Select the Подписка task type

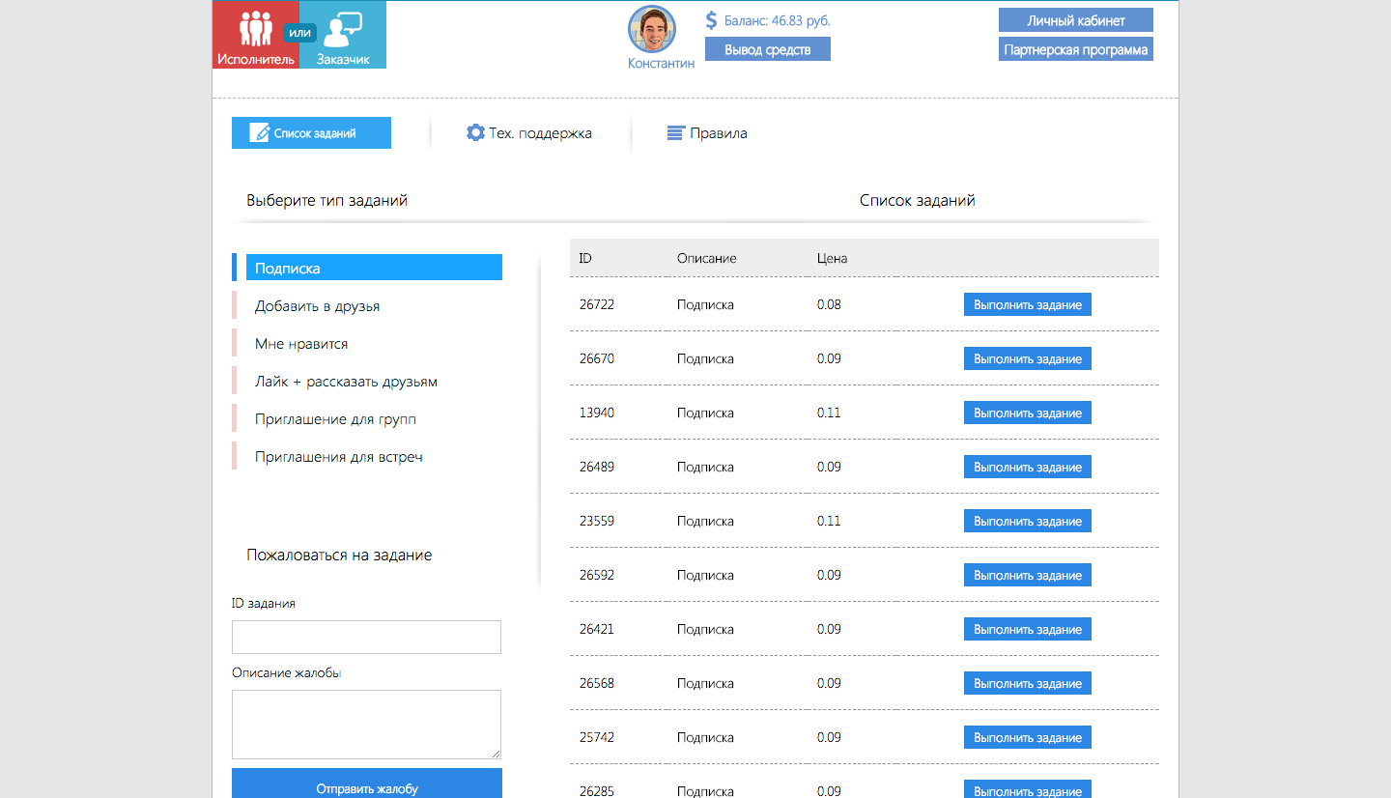coord(374,268)
